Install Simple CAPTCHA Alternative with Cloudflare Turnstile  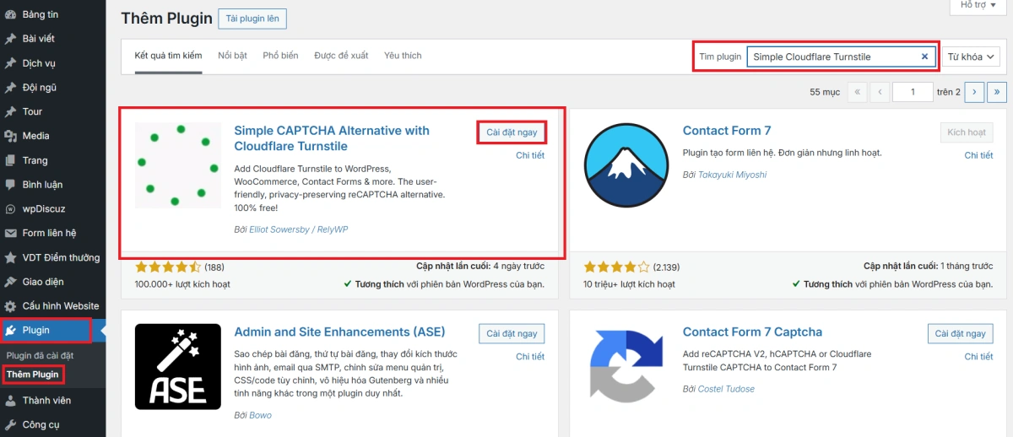click(x=512, y=132)
